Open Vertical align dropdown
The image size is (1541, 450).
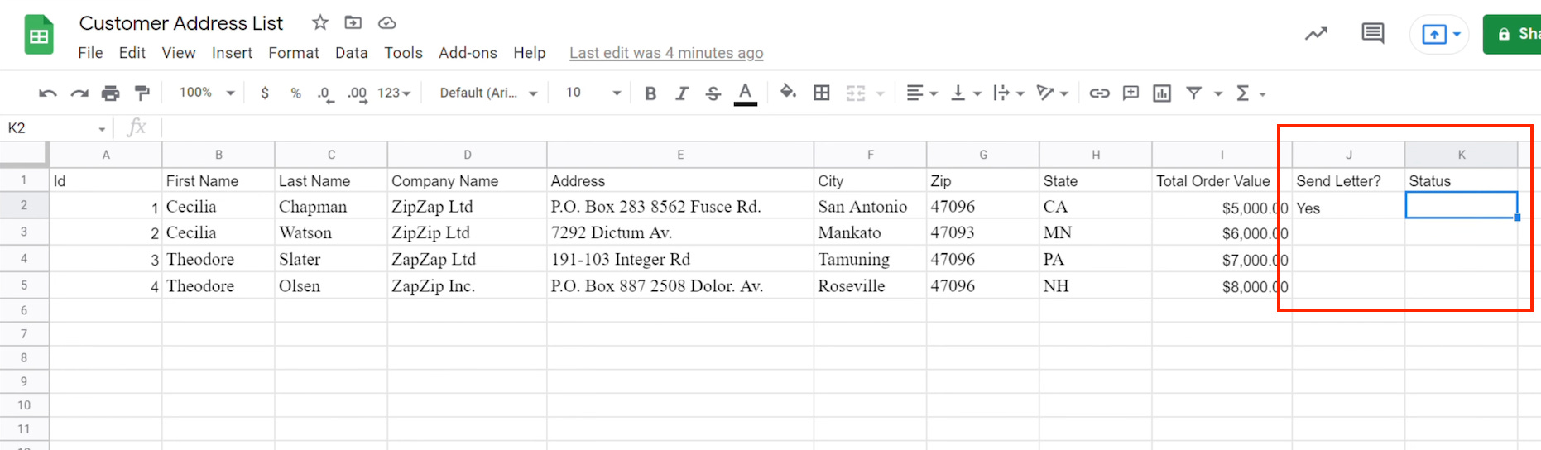966,93
